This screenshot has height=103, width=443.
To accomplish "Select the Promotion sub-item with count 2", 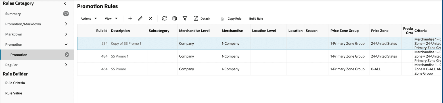I will click(37, 55).
